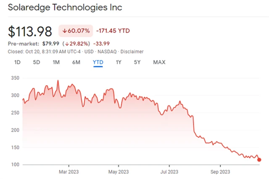This screenshot has height=179, width=269.
Task: Select the 5Y time range
Action: pyautogui.click(x=137, y=62)
